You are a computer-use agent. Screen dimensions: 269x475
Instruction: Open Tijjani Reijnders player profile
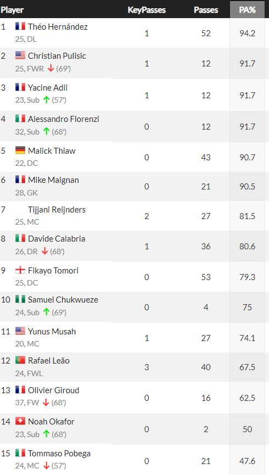(x=57, y=210)
